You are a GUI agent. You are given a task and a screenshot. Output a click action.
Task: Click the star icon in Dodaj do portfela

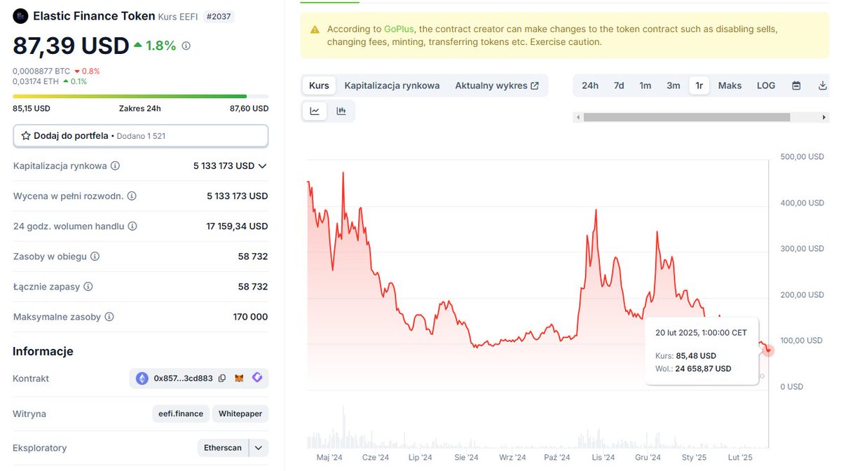pos(26,135)
